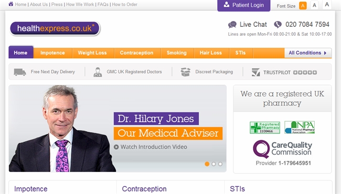Click the healthexpress.co.uk logo
The width and height of the screenshot is (341, 194).
55,28
